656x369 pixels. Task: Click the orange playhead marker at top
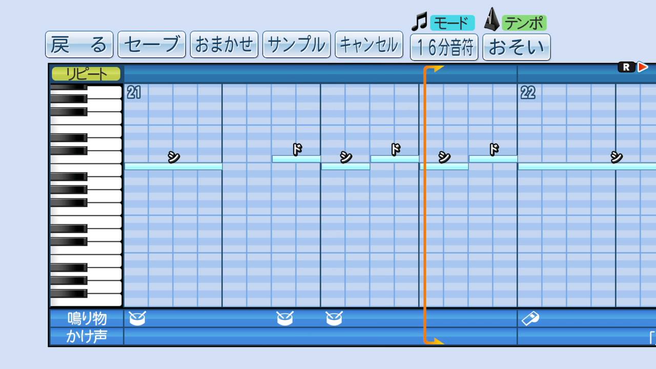434,69
